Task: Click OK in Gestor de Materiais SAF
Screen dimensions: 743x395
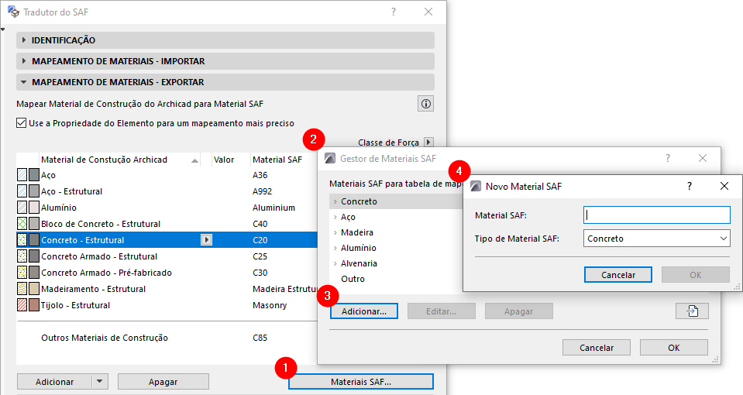Action: [674, 348]
